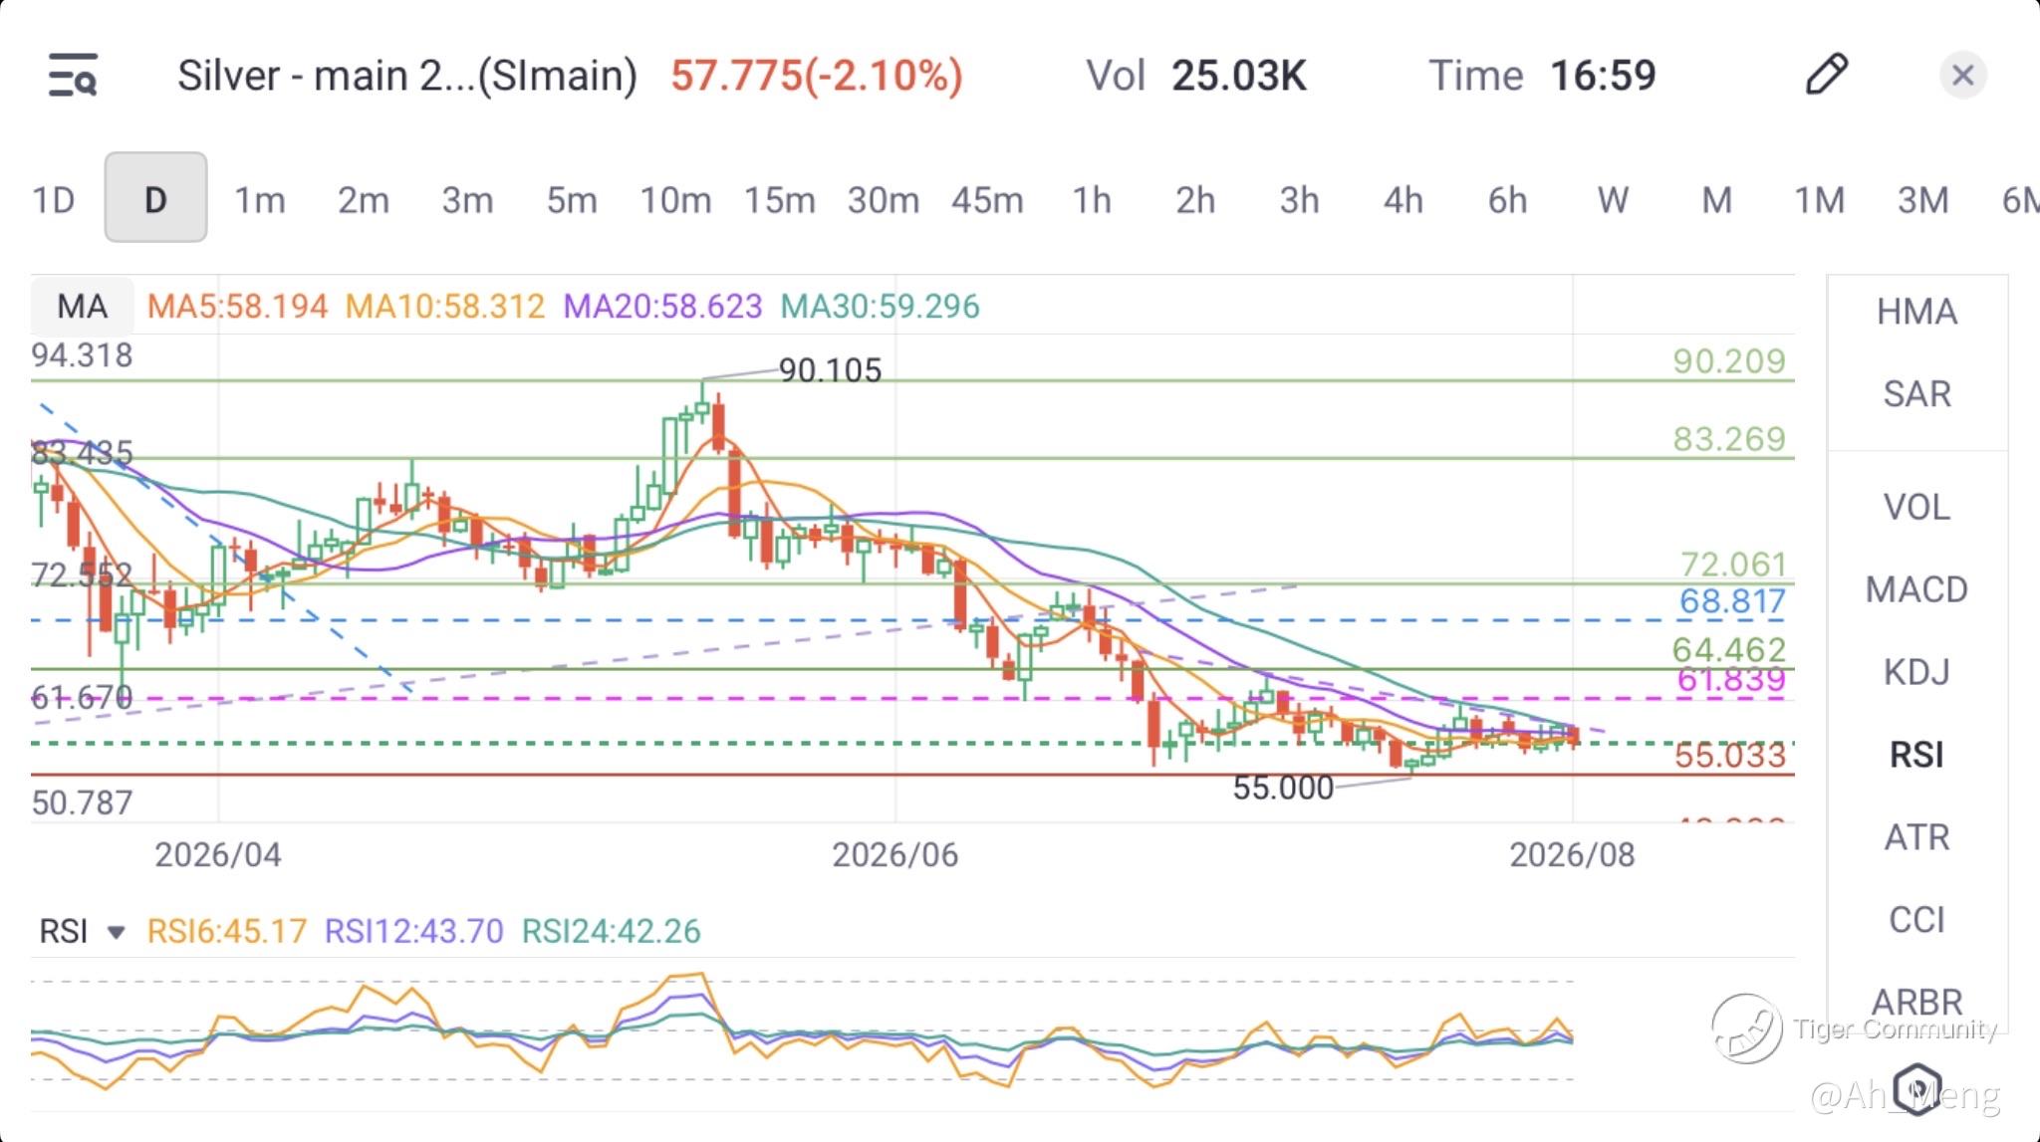Tap the Vol 25.03K readout
Viewport: 2040px width, 1142px height.
pos(1195,76)
